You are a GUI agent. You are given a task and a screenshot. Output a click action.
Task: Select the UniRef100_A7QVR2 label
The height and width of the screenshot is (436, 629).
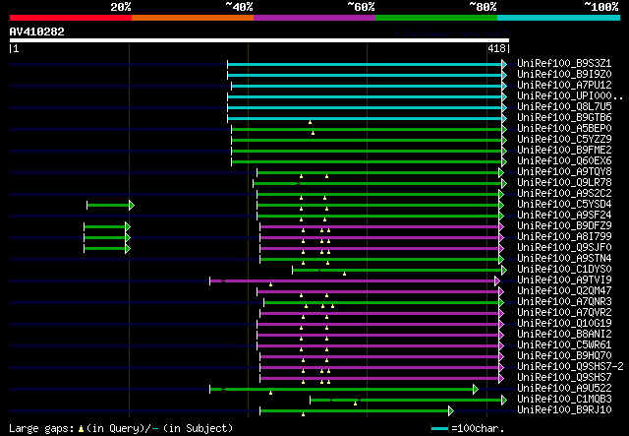[x=564, y=313]
